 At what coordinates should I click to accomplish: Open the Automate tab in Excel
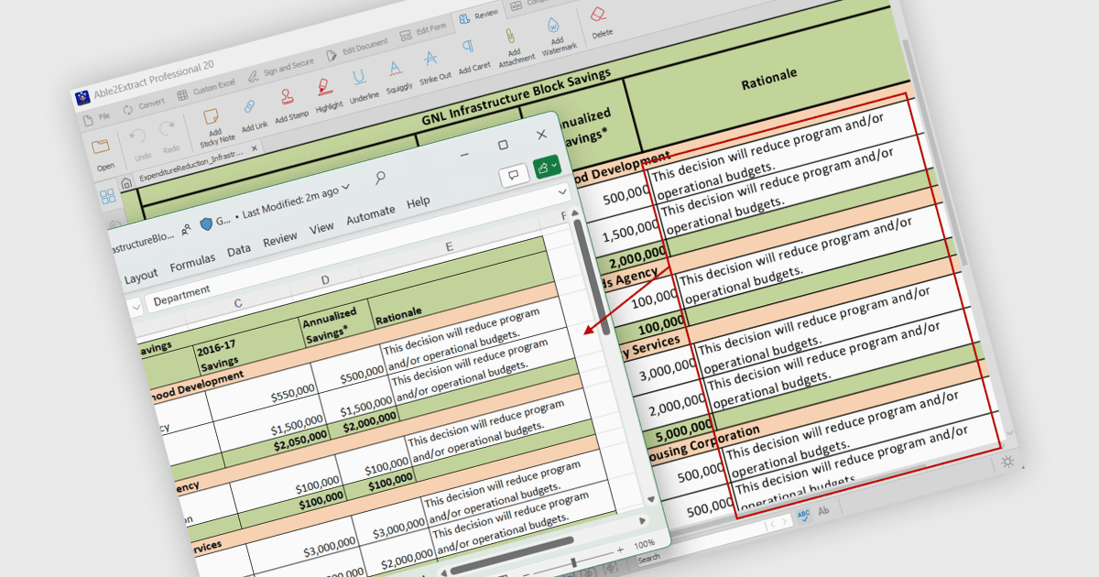370,214
